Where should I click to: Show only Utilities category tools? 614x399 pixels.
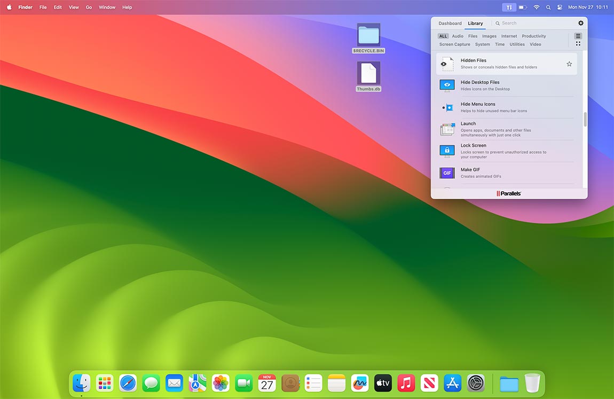click(x=517, y=44)
